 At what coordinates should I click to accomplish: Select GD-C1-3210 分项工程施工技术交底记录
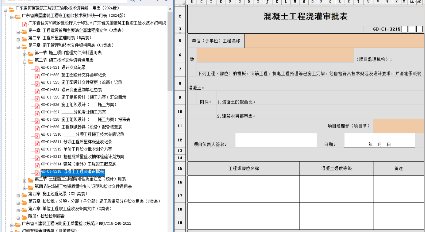[83, 134]
